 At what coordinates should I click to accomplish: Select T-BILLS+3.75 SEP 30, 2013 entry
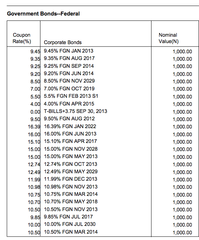pos(76,111)
